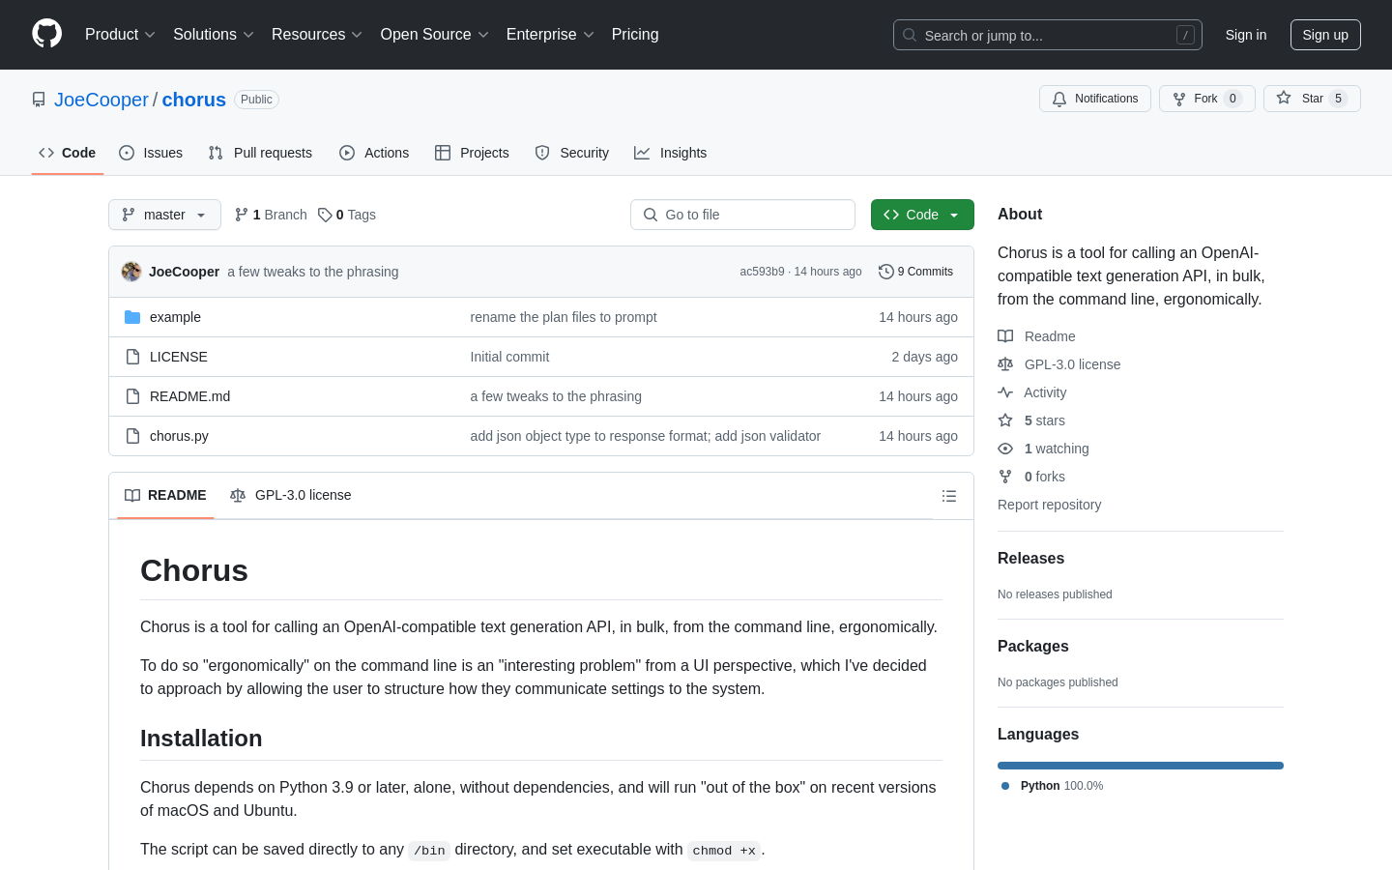Open 'rename the plan files to prompt' commit
Screen dimensions: 1392x870
coord(564,317)
